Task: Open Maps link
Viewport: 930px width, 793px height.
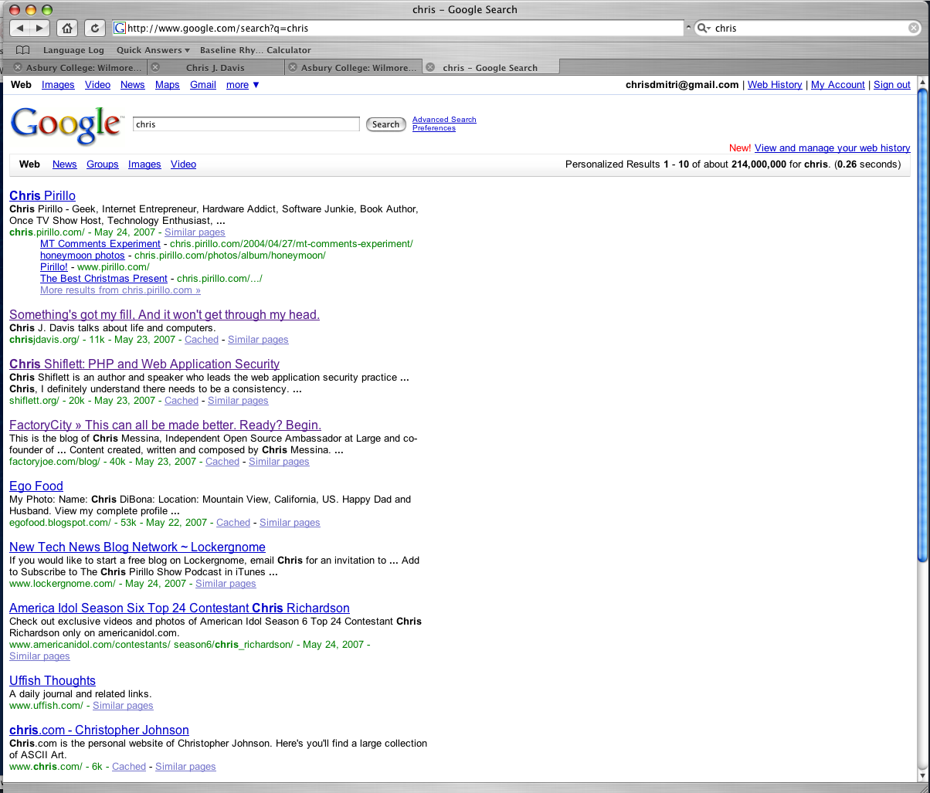Action: click(167, 85)
